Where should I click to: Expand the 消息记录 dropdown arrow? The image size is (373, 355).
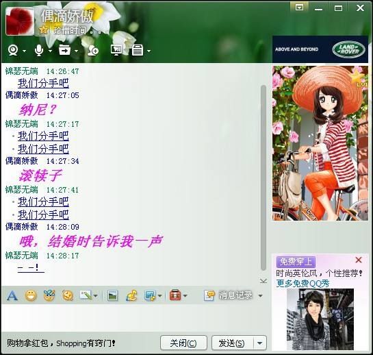pyautogui.click(x=261, y=296)
